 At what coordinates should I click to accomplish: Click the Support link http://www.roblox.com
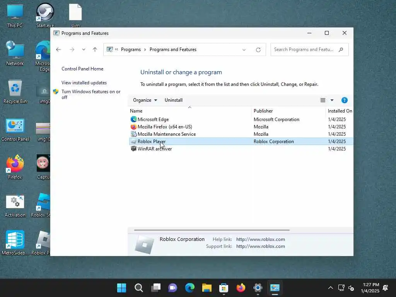click(261, 246)
